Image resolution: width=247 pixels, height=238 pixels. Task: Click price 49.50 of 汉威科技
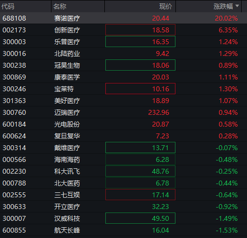[x=161, y=218]
